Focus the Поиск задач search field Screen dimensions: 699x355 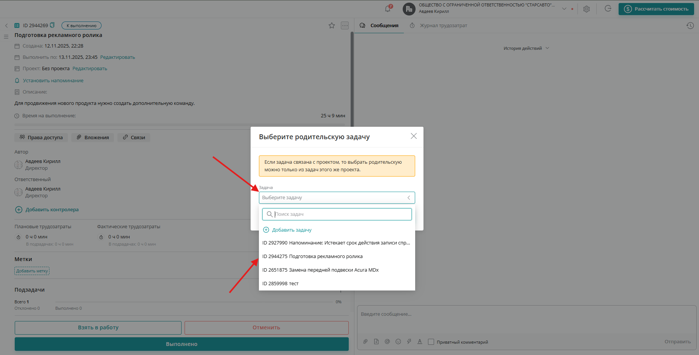(x=337, y=214)
